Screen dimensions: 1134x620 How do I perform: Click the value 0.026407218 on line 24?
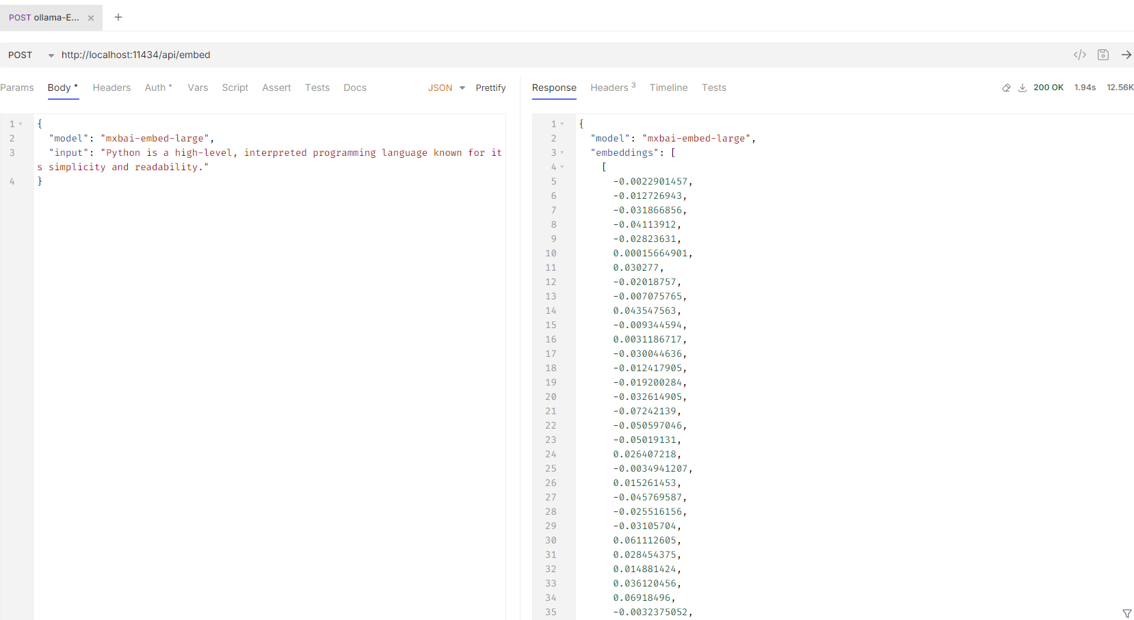click(644, 454)
